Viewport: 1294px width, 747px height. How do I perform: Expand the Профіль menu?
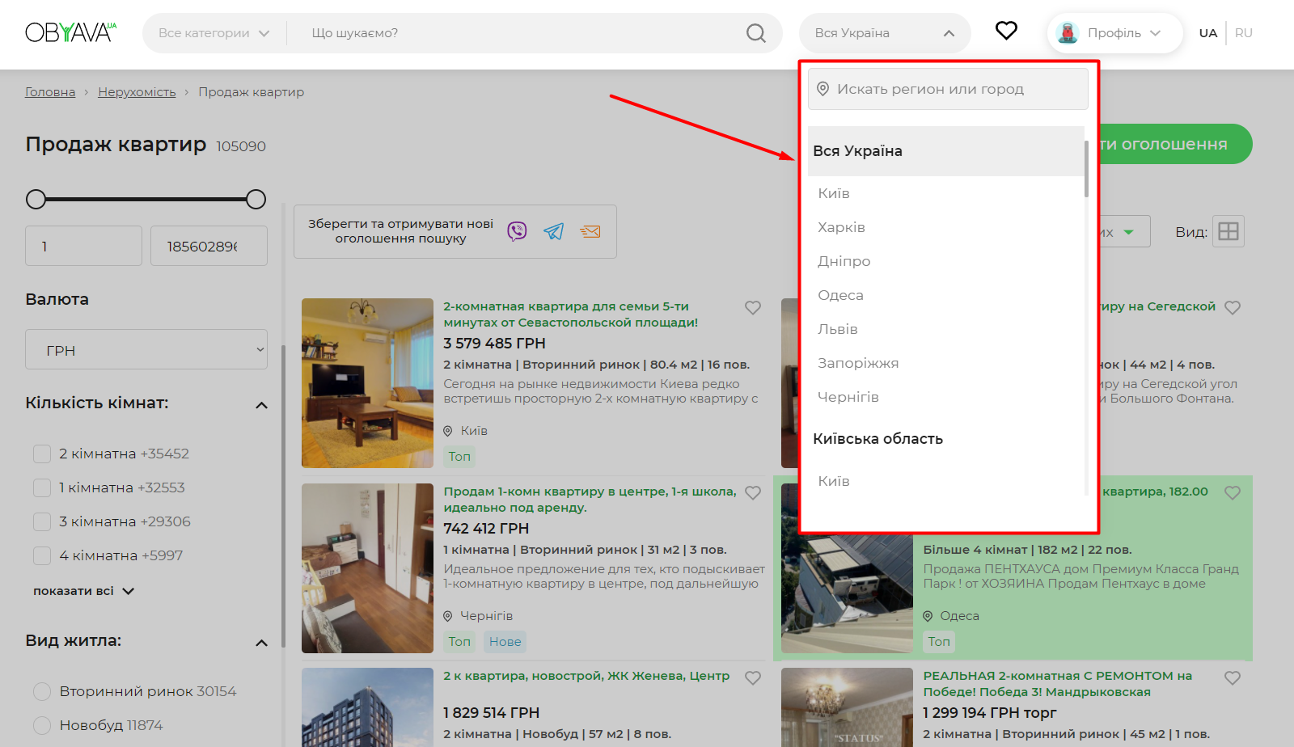(x=1114, y=33)
